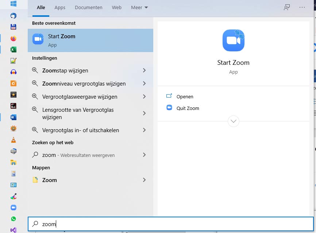
Task: Open File Explorer from the taskbar
Action: pos(14,162)
